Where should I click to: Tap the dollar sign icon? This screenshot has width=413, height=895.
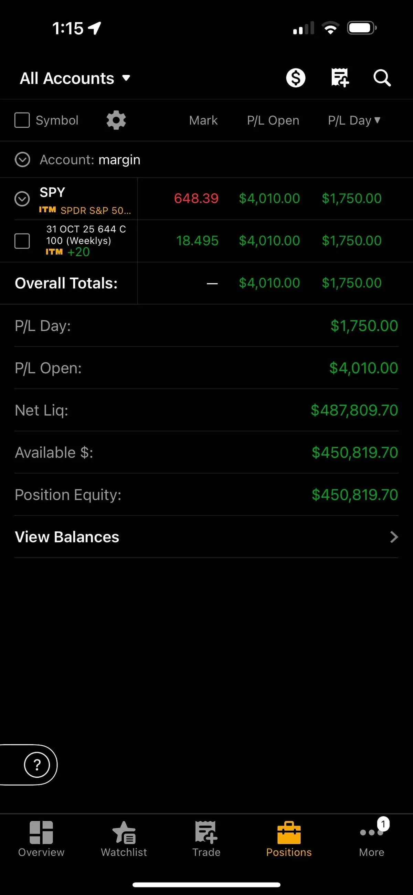pyautogui.click(x=296, y=78)
